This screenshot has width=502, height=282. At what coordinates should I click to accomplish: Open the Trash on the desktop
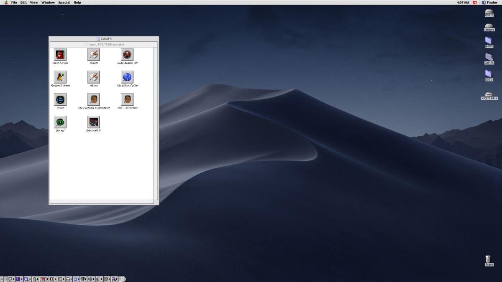489,259
